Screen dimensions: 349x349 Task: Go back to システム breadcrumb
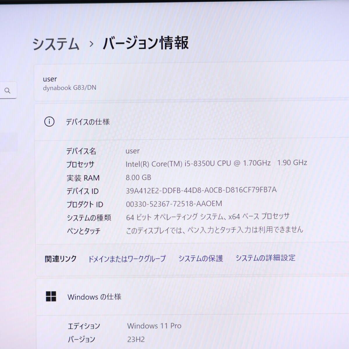[56, 44]
